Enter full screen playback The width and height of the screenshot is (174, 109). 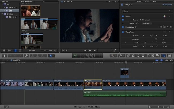tap(115, 50)
